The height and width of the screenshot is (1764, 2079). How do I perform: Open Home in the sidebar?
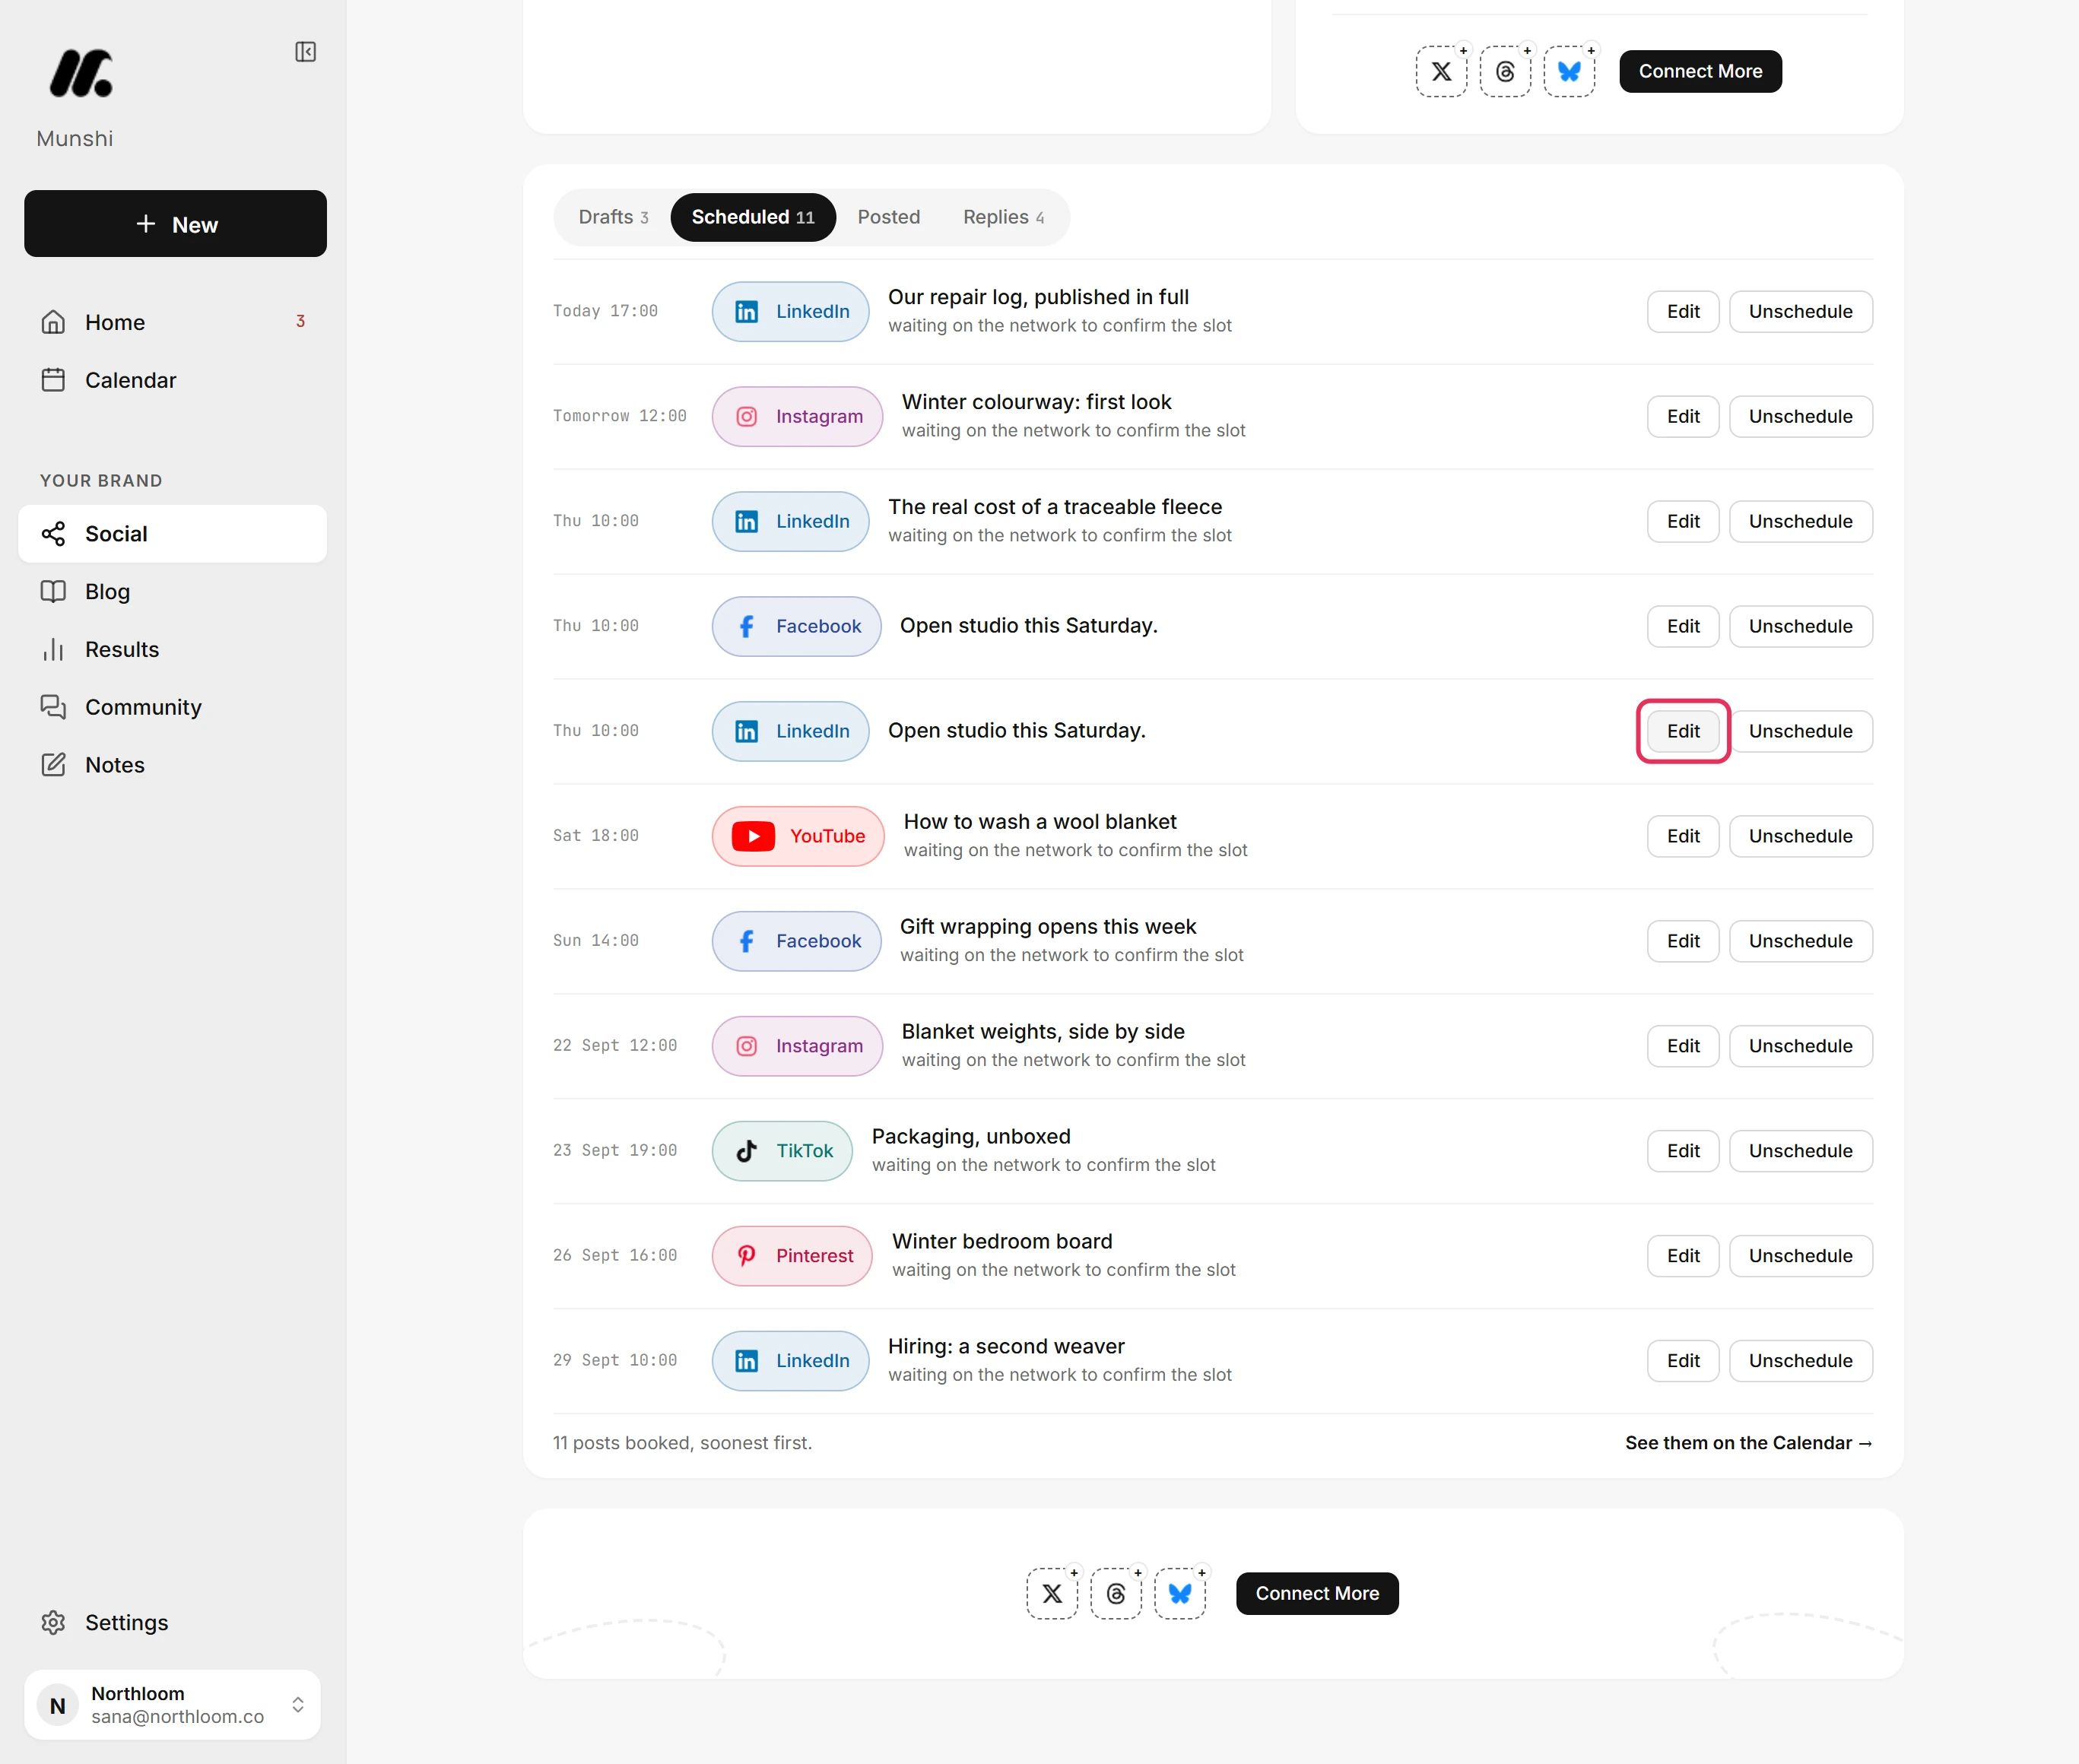click(172, 322)
